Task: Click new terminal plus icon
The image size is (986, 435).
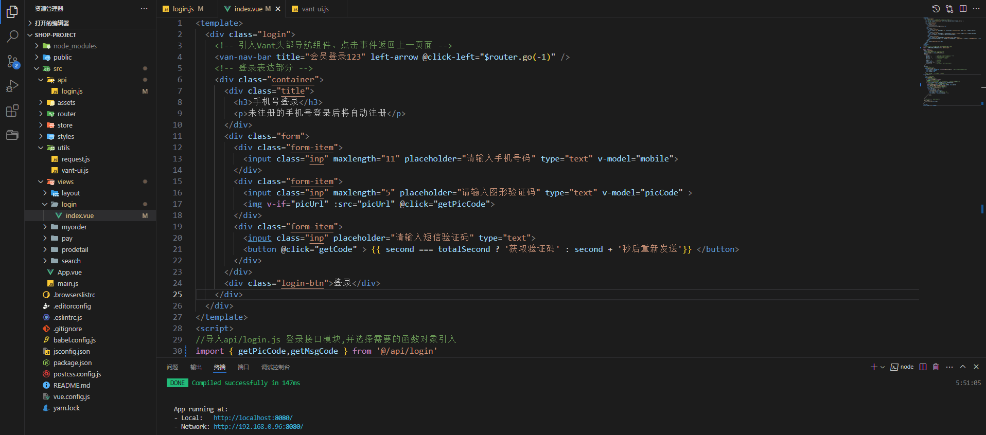Action: [874, 367]
